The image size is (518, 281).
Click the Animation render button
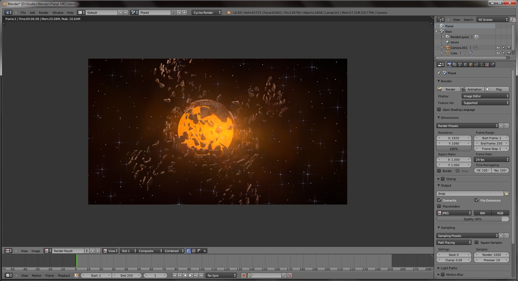point(473,89)
